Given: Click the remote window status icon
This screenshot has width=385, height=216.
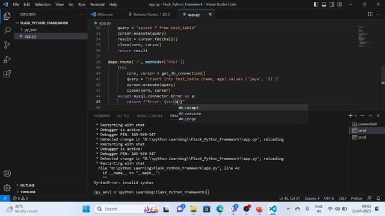Looking at the screenshot, I should [5, 198].
